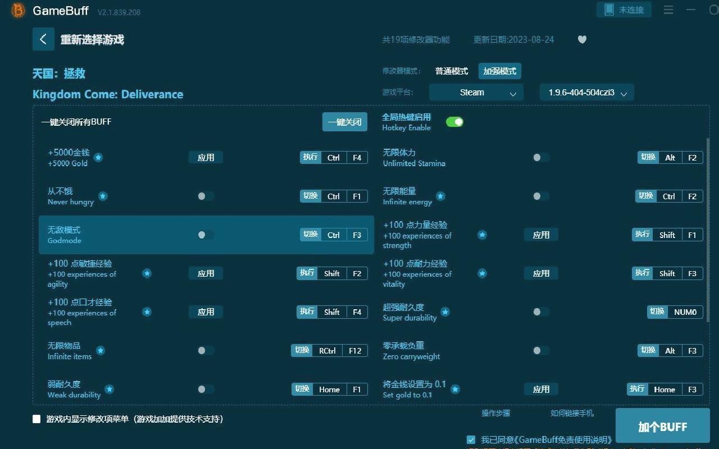This screenshot has width=719, height=449.
Task: Edit Shift F1 hotkey for strength experience
Action: (x=667, y=235)
